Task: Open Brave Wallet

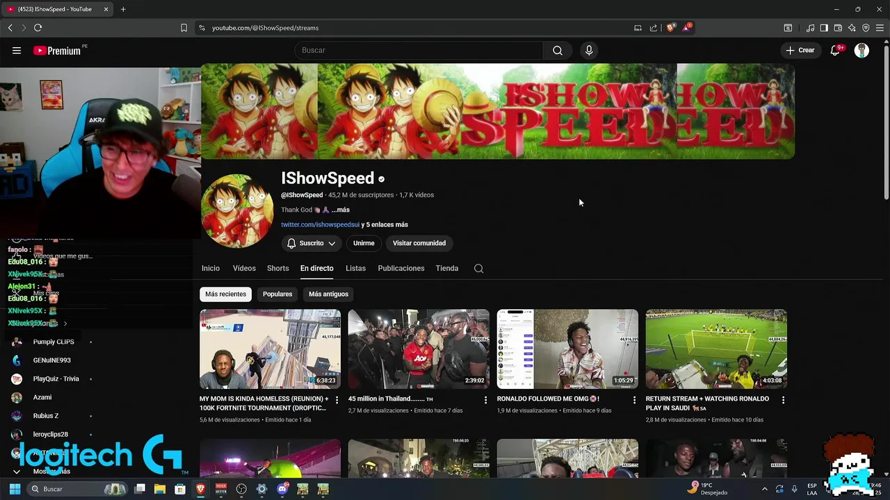Action: [x=838, y=28]
